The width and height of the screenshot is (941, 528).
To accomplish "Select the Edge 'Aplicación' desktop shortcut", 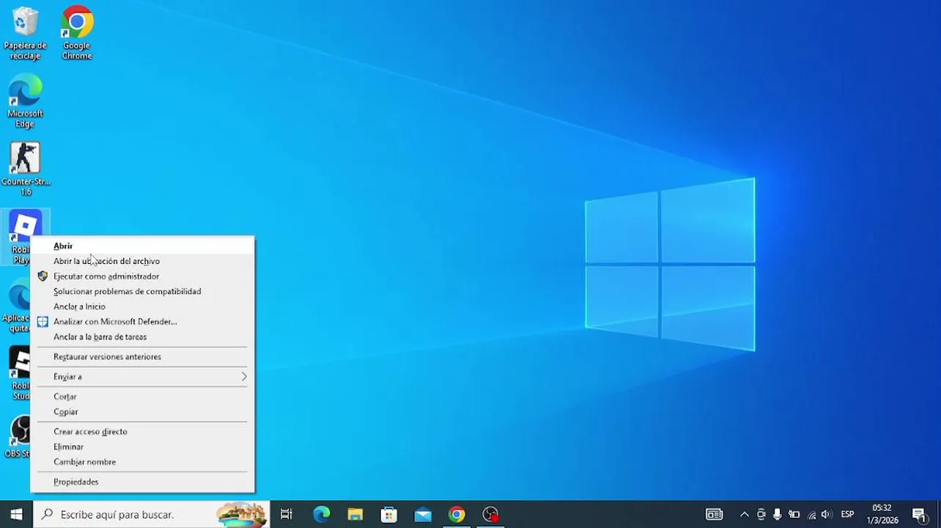I will 18,305.
